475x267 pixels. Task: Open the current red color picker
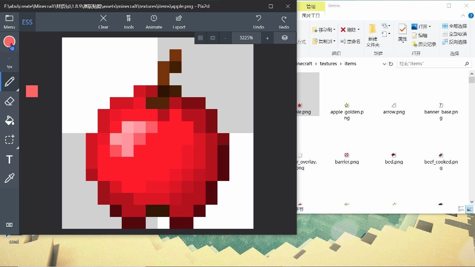tap(9, 42)
